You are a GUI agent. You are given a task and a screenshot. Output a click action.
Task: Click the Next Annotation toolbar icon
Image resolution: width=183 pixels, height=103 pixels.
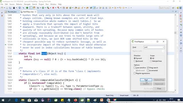coord(110,8)
